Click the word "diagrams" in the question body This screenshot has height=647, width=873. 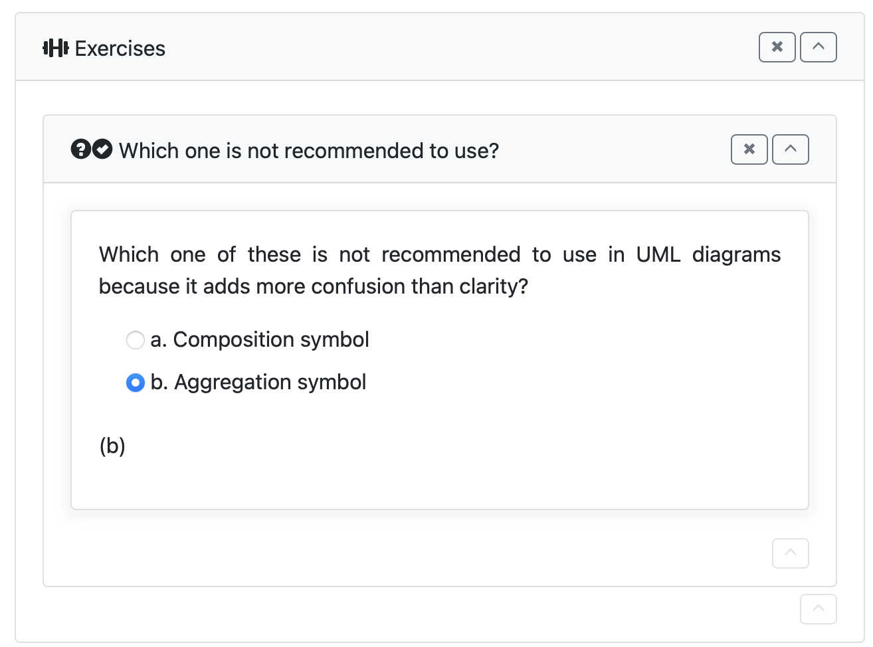tap(736, 254)
